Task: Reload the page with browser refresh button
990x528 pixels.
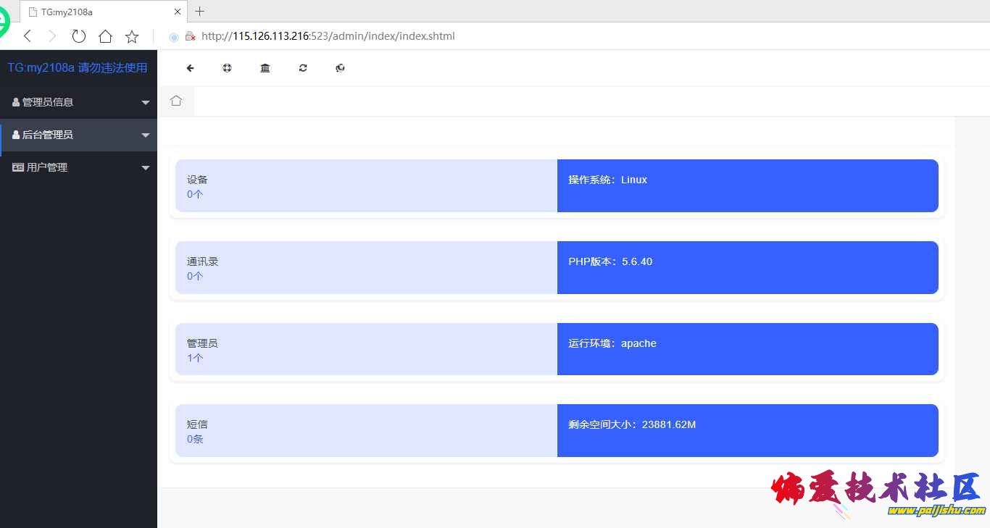Action: [79, 36]
